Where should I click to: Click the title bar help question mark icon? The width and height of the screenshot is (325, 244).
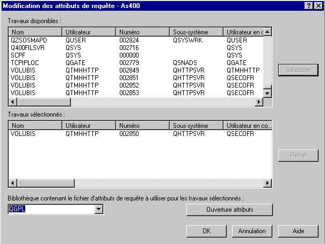[x=309, y=5]
